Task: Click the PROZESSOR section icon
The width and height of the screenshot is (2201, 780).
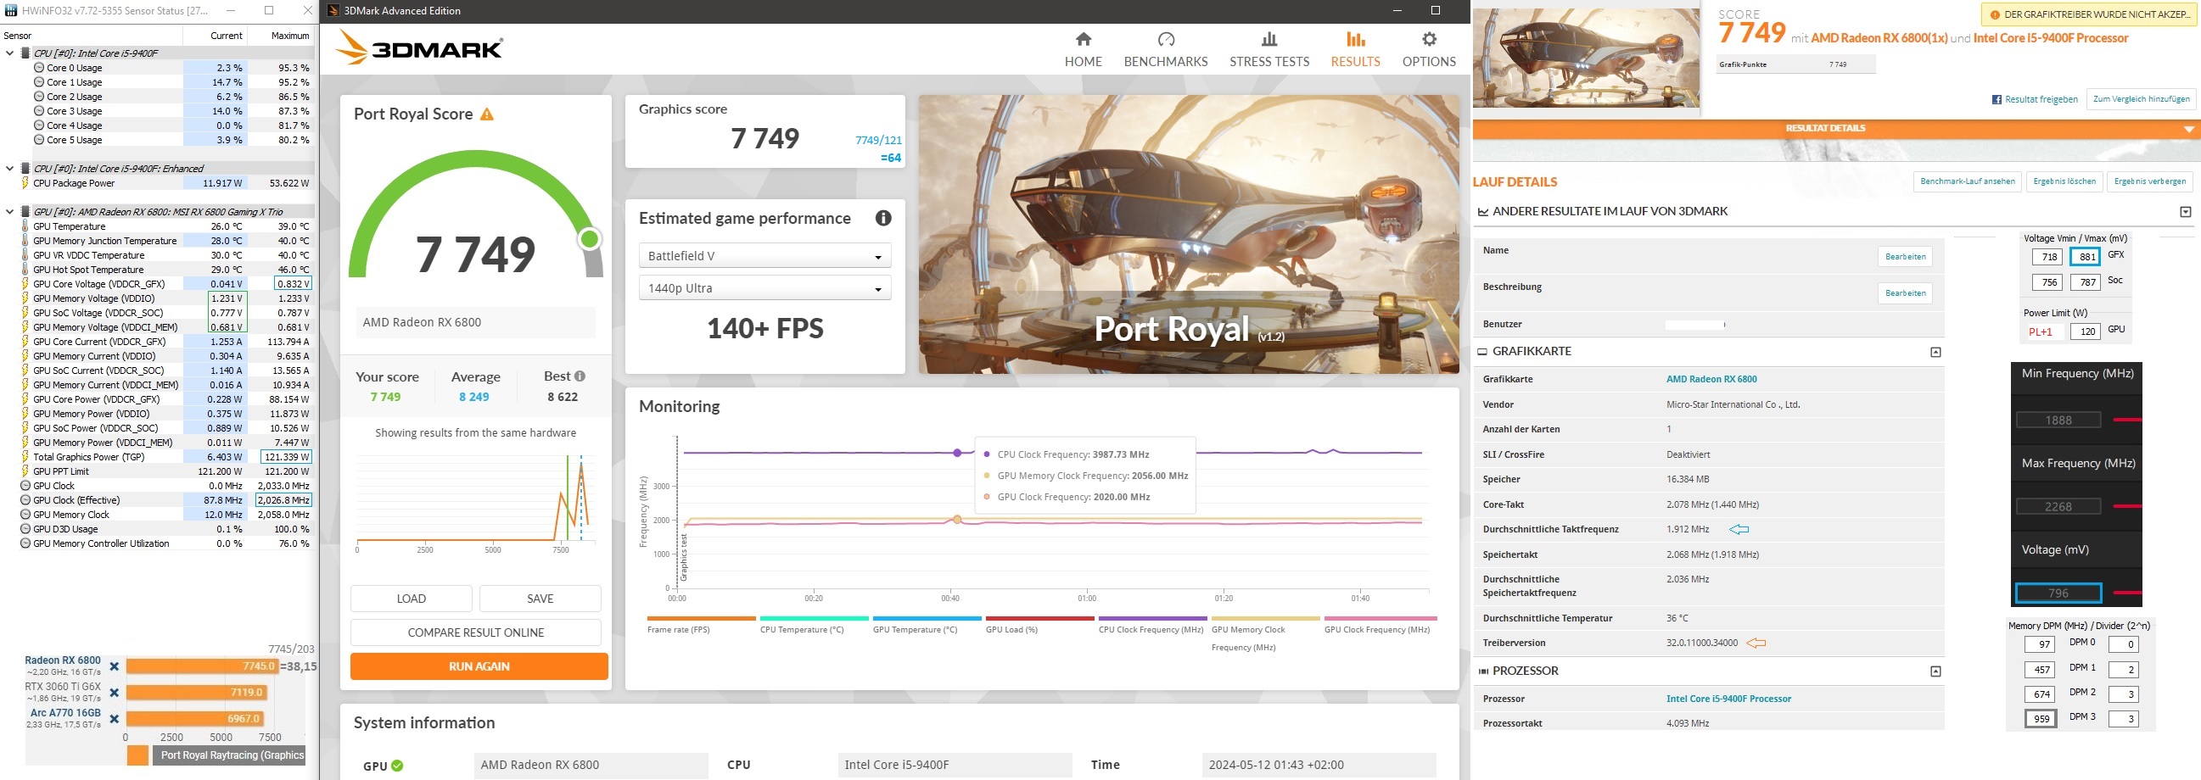Action: [1483, 671]
